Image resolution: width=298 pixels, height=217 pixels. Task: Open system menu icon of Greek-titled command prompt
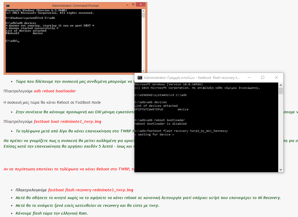140,78
